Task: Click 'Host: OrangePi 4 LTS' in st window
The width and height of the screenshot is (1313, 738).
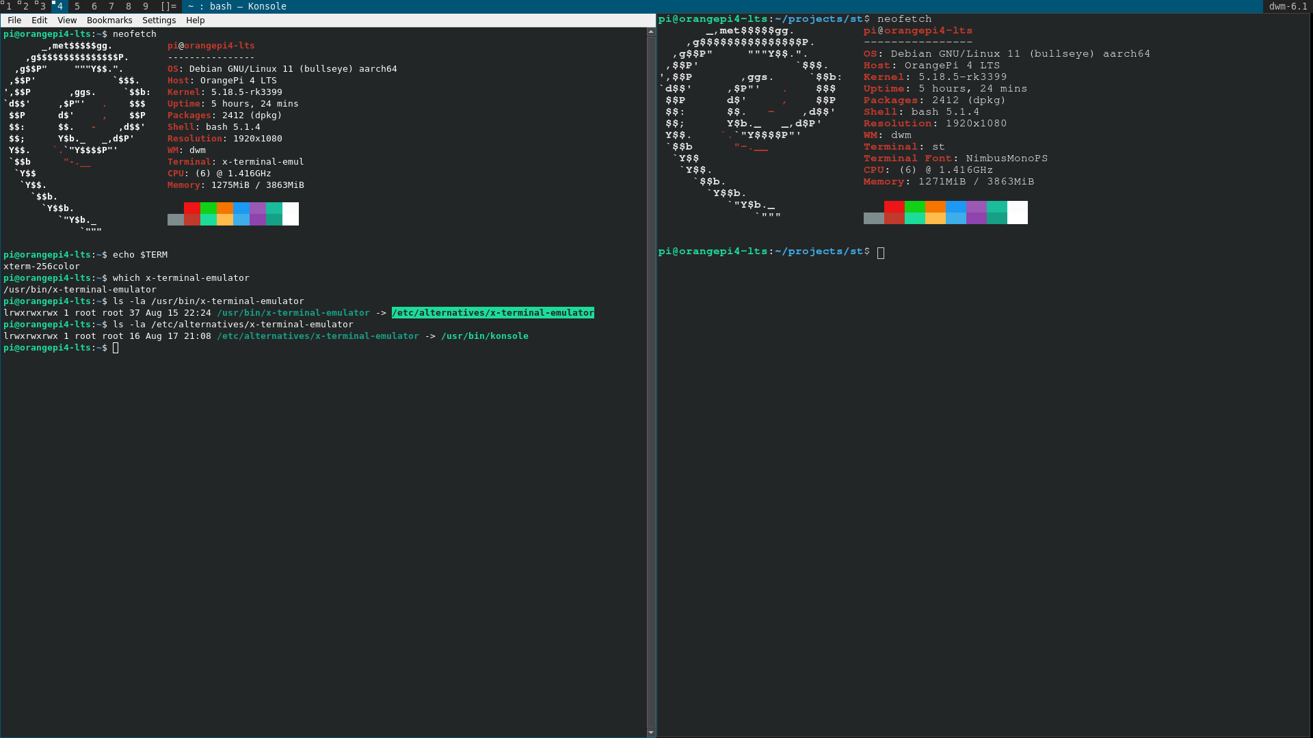Action: click(x=931, y=66)
